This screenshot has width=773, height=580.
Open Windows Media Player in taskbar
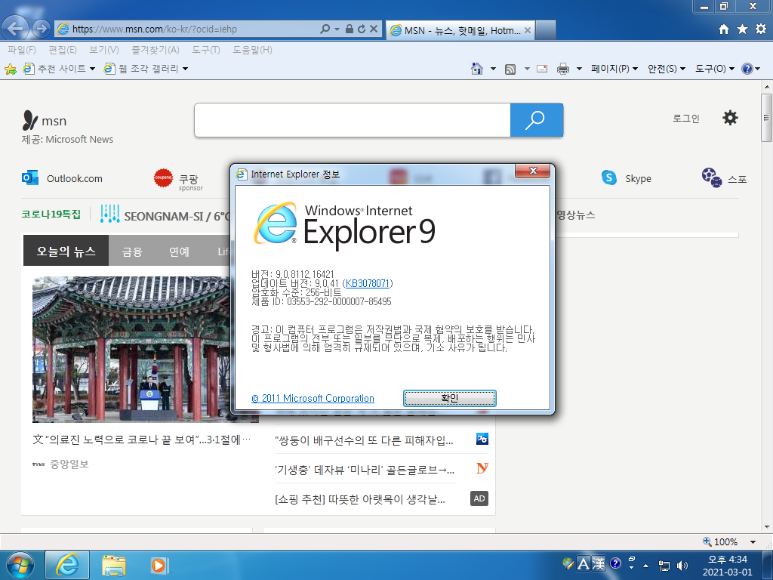(x=159, y=565)
